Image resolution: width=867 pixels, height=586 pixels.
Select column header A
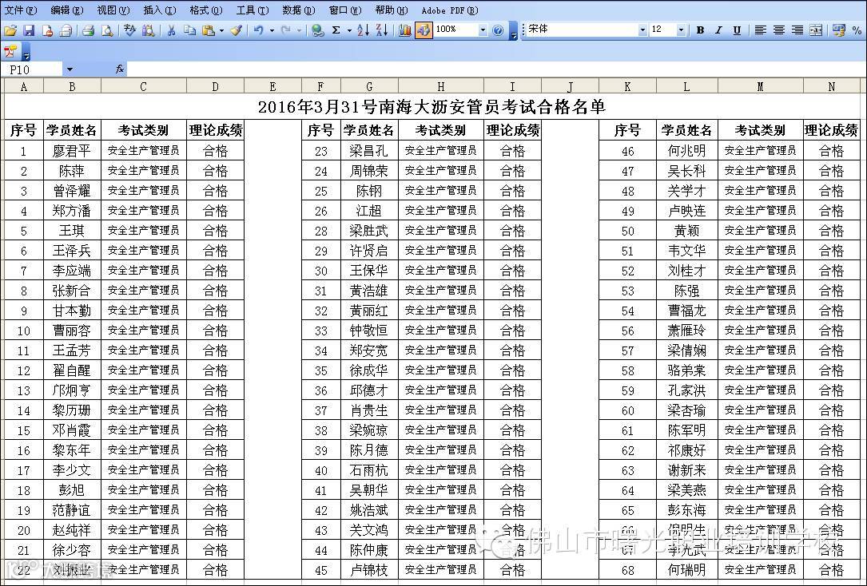24,86
